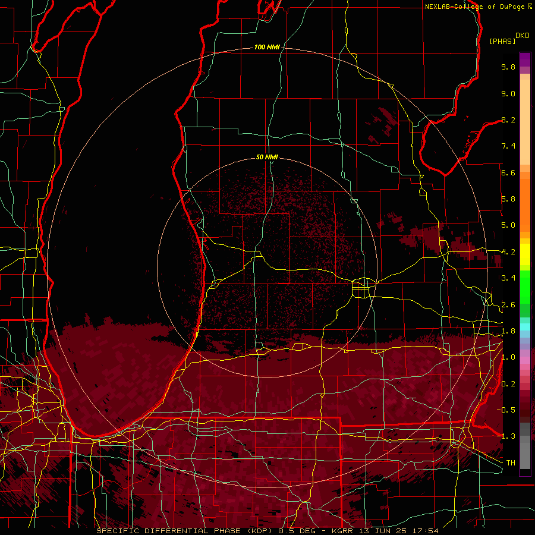
Task: Click the 8.2 scale value
Action: pos(508,119)
